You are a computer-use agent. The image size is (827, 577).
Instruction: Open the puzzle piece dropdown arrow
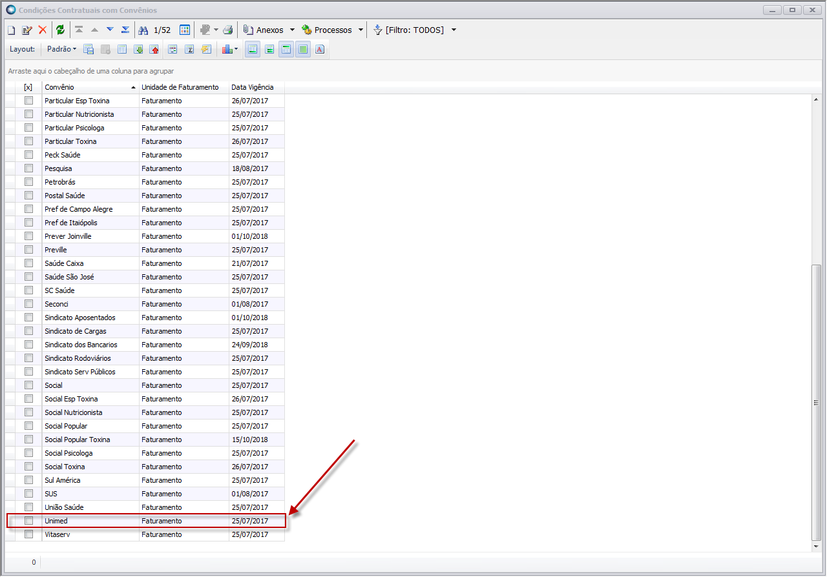pyautogui.click(x=216, y=30)
